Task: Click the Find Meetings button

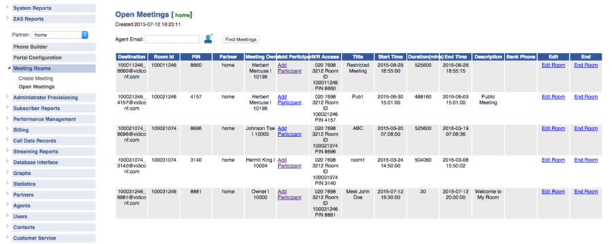Action: pos(241,39)
